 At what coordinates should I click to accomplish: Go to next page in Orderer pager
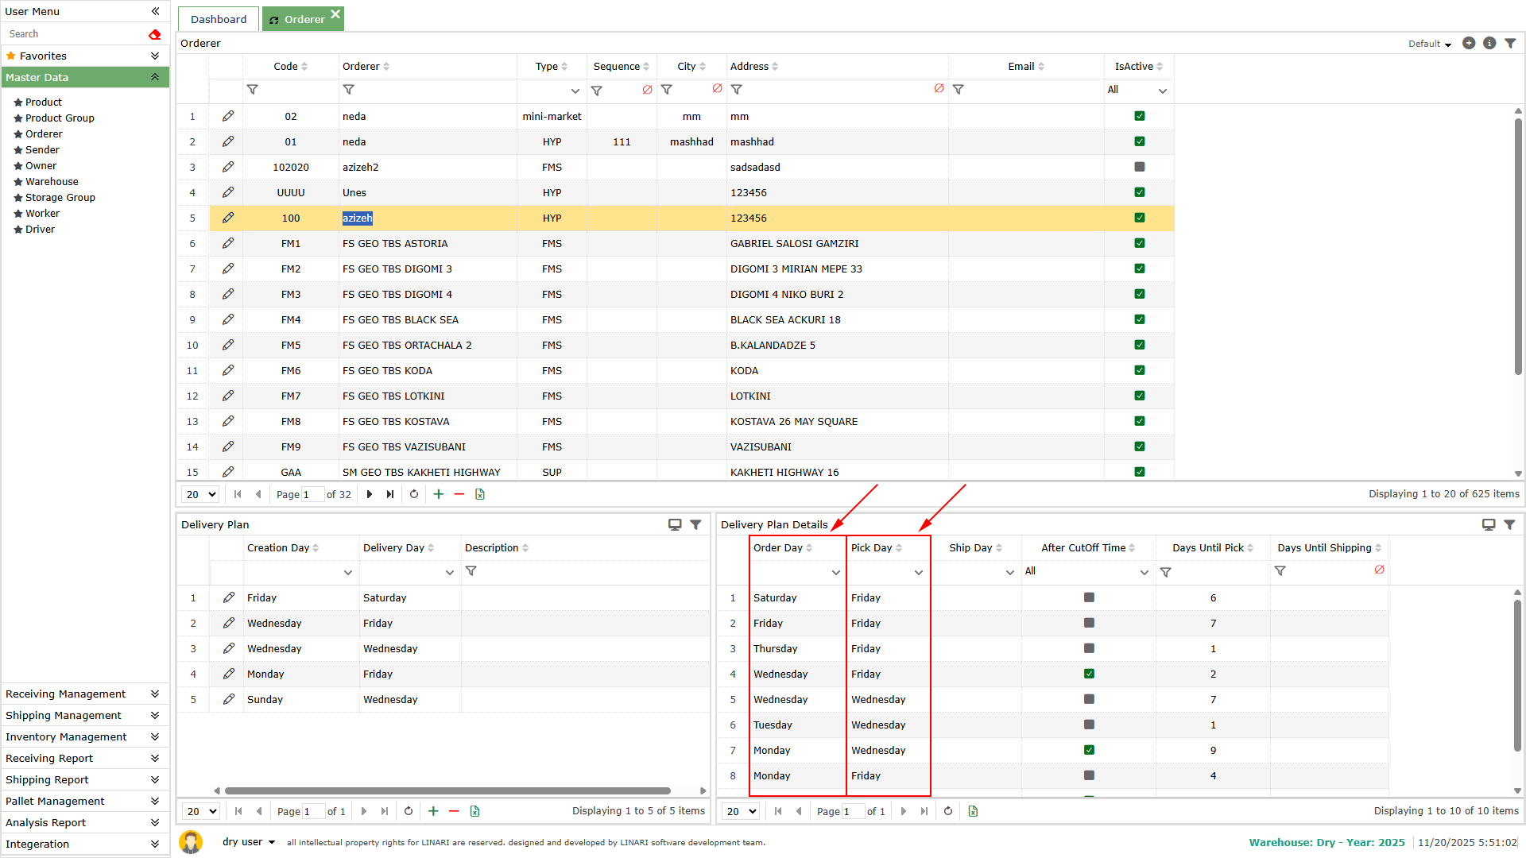coord(370,494)
